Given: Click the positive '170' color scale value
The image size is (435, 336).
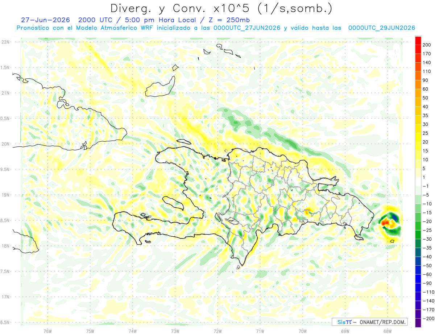Looking at the screenshot, I should coord(427,54).
